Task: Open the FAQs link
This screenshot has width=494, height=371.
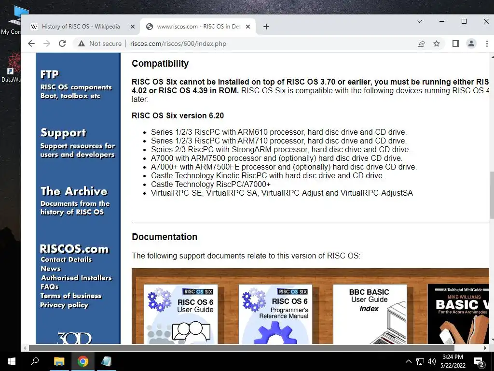Action: [50, 287]
